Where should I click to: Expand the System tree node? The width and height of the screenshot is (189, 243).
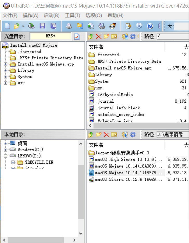click(x=5, y=77)
